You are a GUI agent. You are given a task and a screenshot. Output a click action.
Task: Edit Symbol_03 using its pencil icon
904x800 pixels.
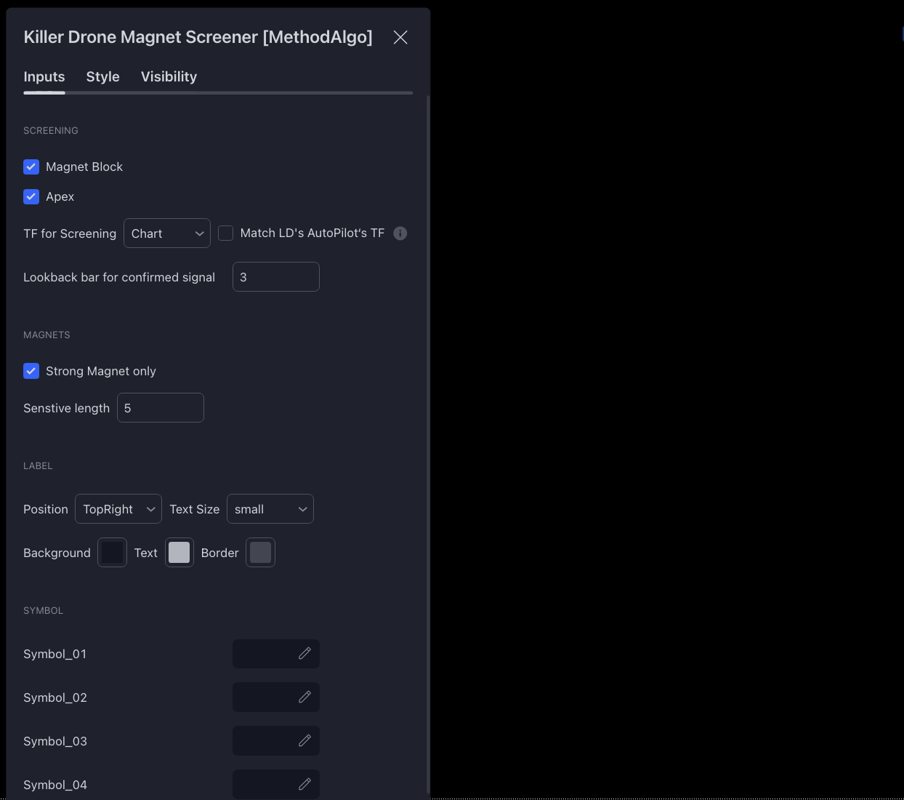(x=304, y=740)
